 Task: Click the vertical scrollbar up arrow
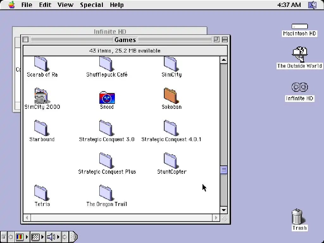pyautogui.click(x=224, y=60)
